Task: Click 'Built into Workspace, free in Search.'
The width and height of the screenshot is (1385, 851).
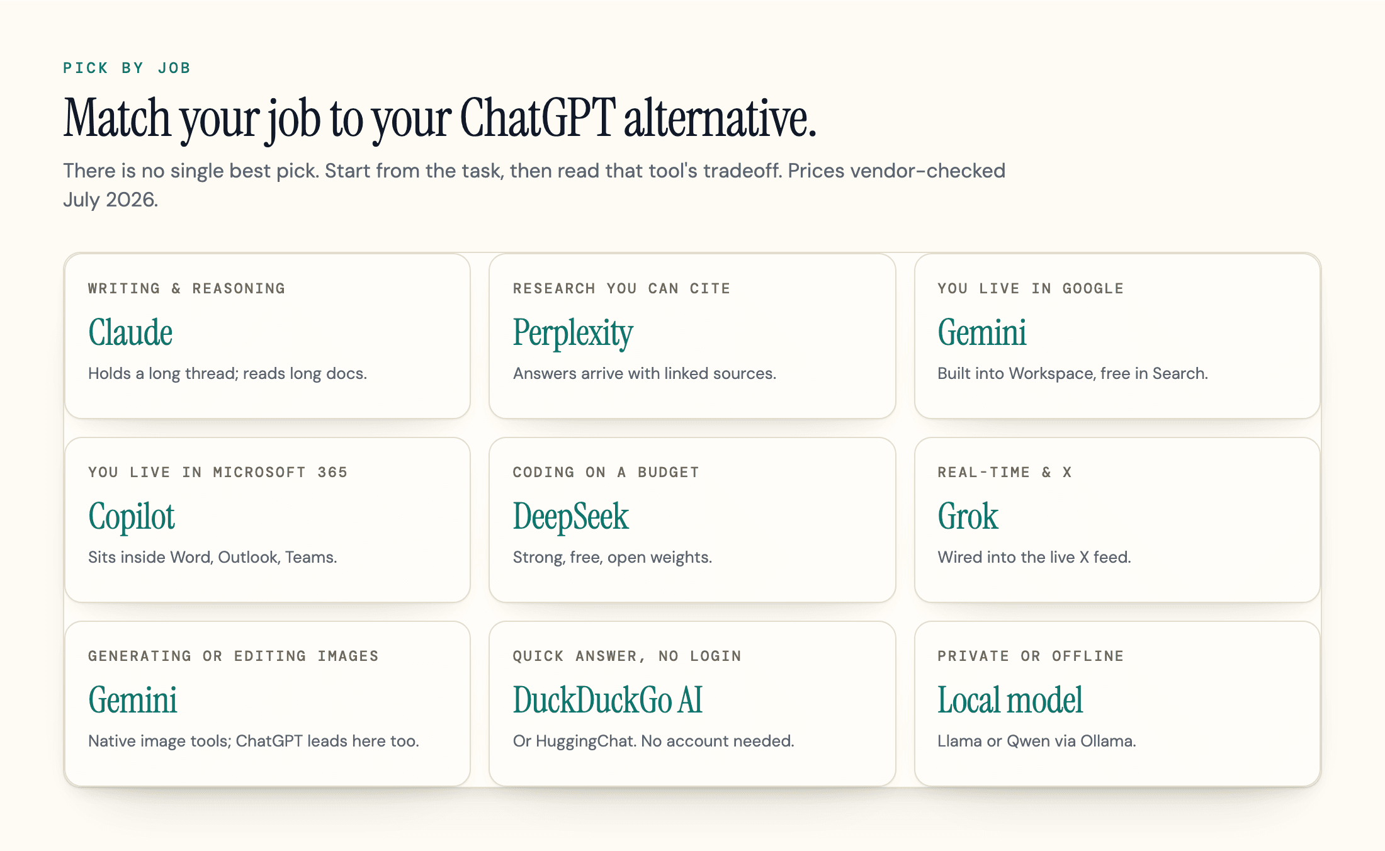Action: tap(1073, 373)
